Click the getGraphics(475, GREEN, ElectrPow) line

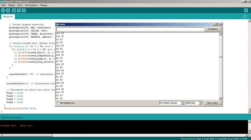click(31, 34)
